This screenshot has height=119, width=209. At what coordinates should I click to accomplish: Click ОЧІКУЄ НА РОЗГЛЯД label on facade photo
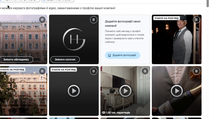pos(12,70)
